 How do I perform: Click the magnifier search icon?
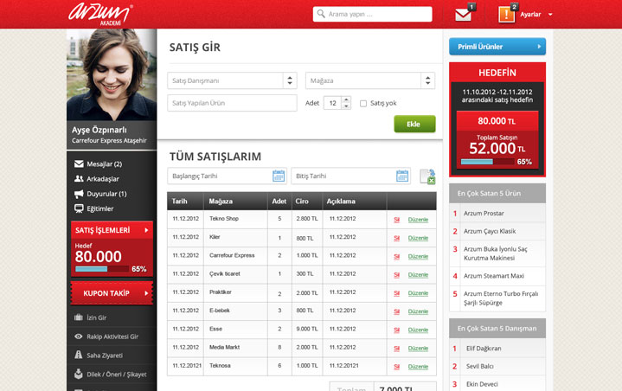(323, 15)
